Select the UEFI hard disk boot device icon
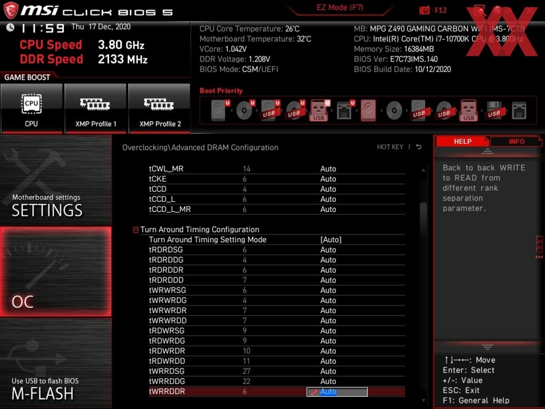The width and height of the screenshot is (545, 409). (220, 110)
